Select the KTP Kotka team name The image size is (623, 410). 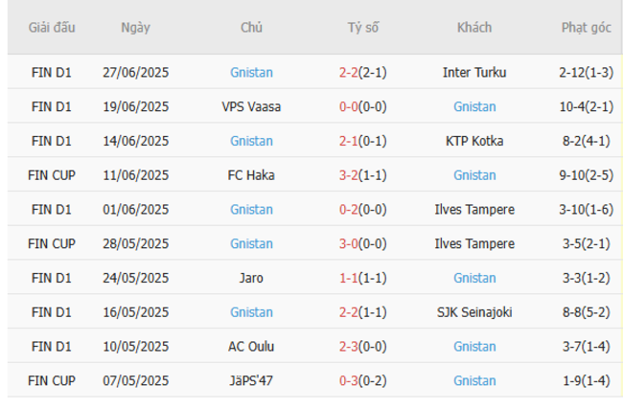(474, 141)
